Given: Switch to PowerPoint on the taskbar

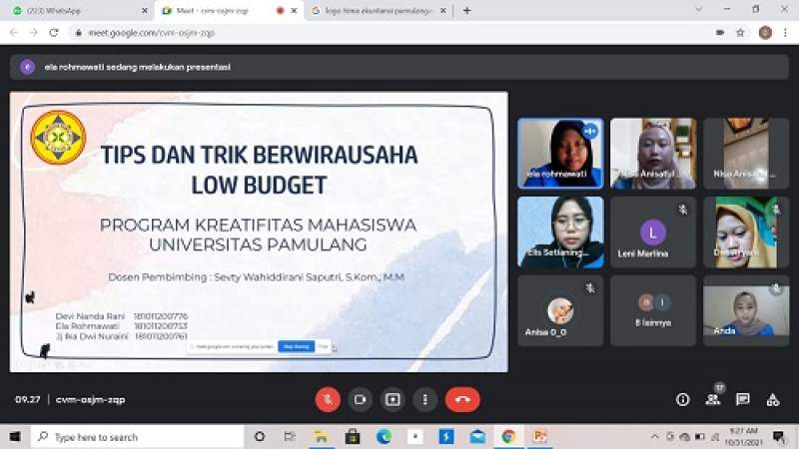Looking at the screenshot, I should click(539, 437).
